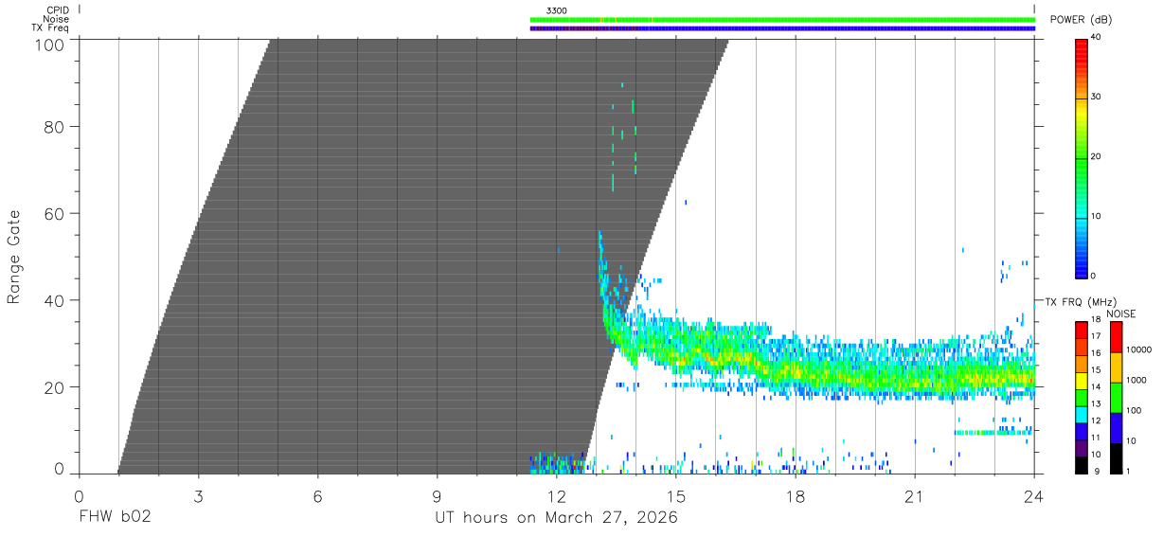Image resolution: width=1163 pixels, height=537 pixels.
Task: Click the UT hours on March 27, 2026 title
Action: click(x=556, y=518)
